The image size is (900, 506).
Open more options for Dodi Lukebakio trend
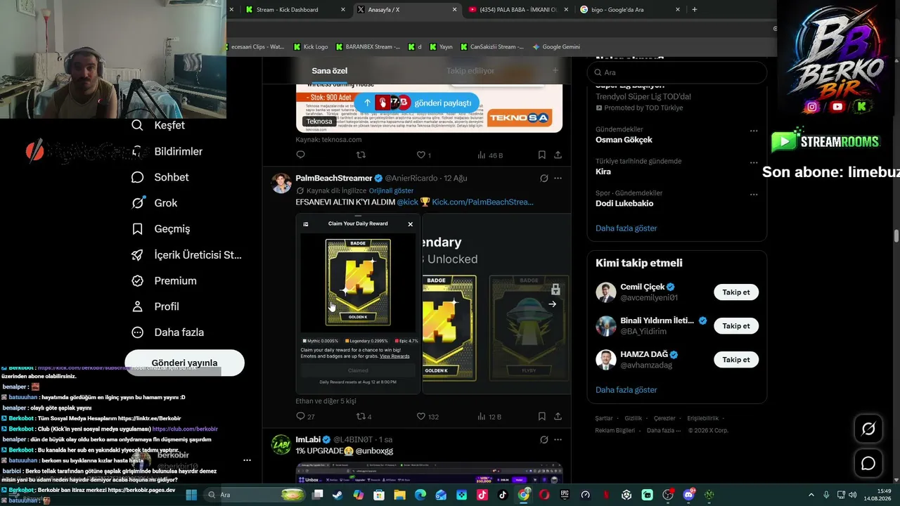(x=754, y=194)
